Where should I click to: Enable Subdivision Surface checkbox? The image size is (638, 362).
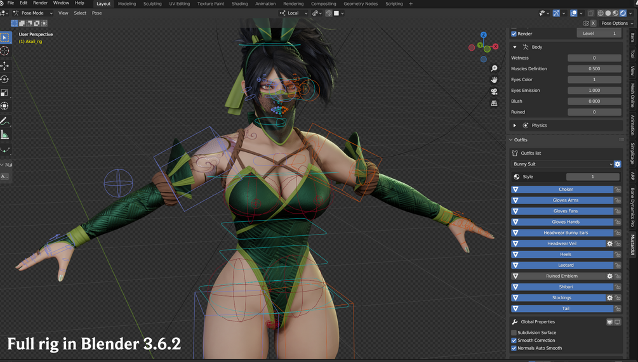pyautogui.click(x=514, y=332)
